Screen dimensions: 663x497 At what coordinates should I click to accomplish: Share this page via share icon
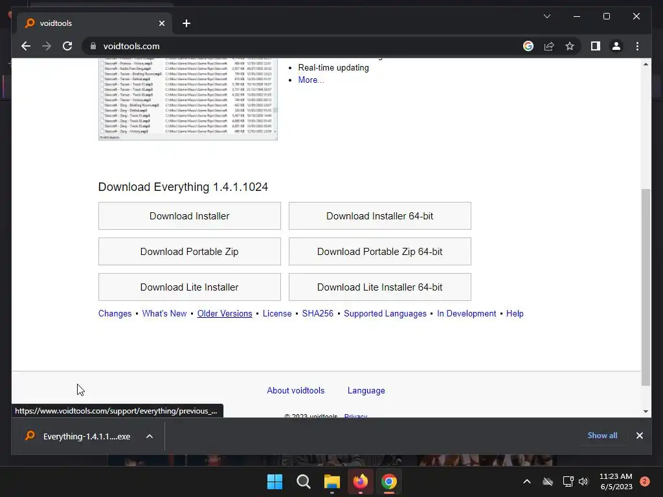point(549,46)
